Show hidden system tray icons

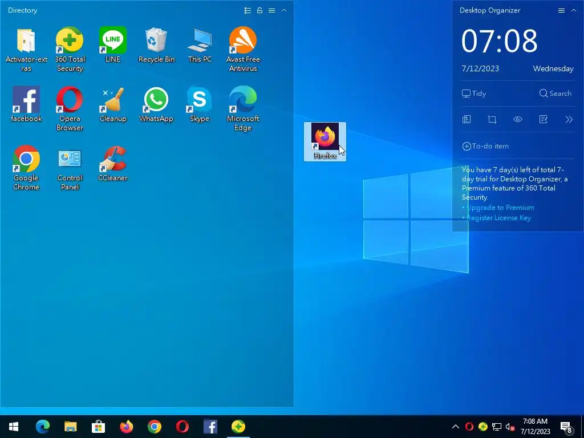[456, 427]
